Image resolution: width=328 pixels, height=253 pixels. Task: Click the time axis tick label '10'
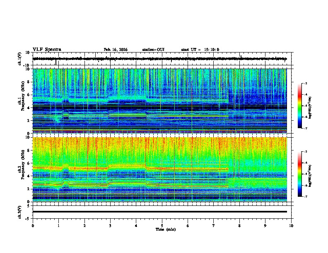coord(291,226)
